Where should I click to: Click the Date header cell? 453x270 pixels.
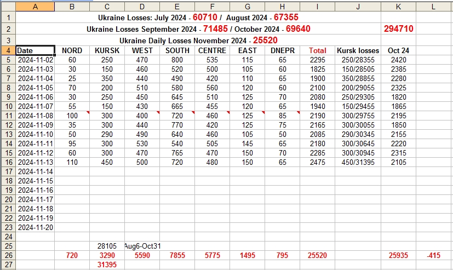click(35, 50)
